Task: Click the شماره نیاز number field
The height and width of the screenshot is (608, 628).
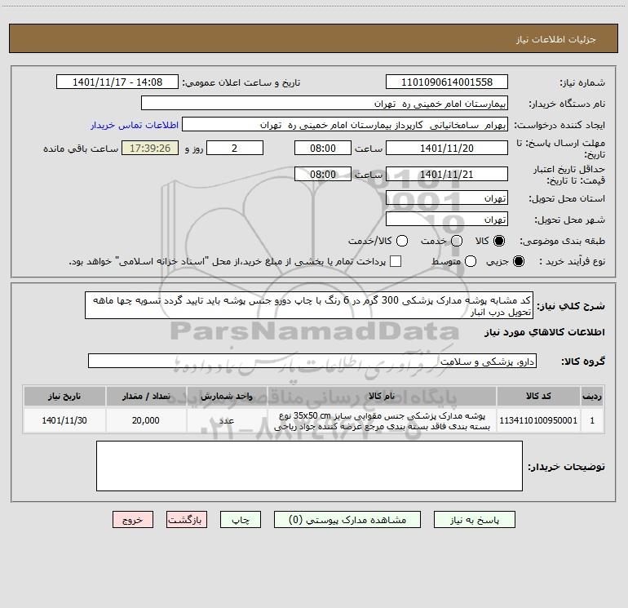Action: tap(447, 82)
